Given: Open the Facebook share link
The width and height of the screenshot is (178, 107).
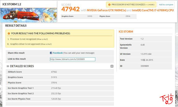Looking at the screenshot, I should (58, 53).
